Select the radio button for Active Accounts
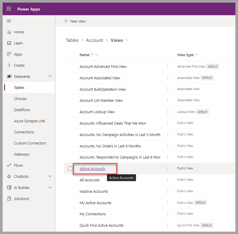 click(x=69, y=168)
